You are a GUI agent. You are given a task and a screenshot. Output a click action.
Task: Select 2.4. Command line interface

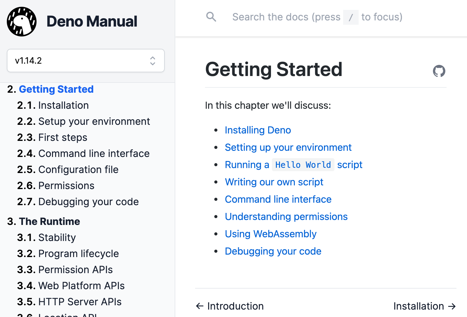click(x=94, y=153)
